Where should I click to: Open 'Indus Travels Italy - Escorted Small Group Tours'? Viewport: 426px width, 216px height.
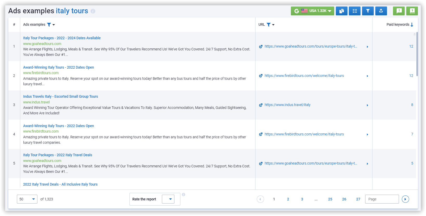tap(61, 96)
